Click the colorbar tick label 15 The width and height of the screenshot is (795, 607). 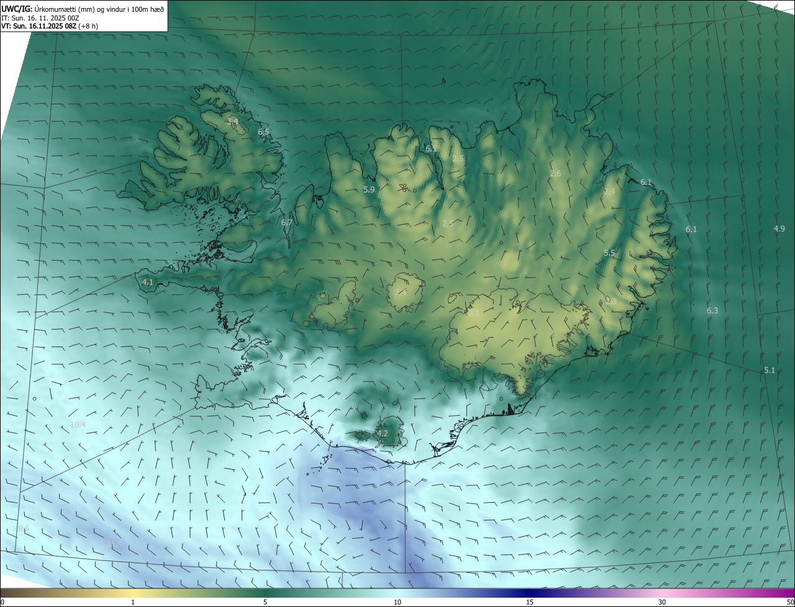530,602
